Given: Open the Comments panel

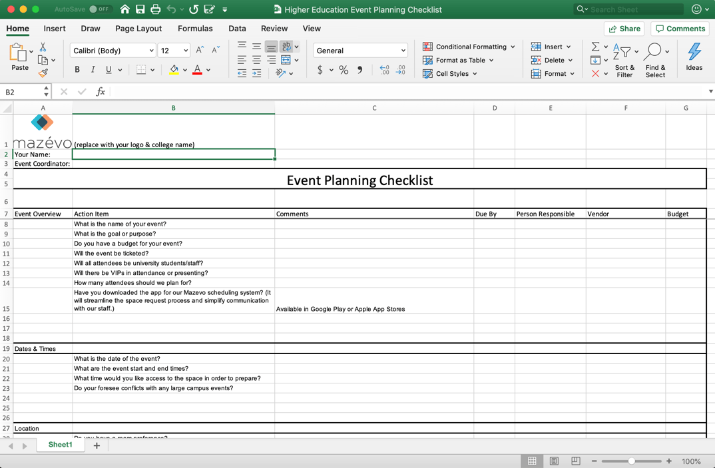Looking at the screenshot, I should (x=680, y=29).
